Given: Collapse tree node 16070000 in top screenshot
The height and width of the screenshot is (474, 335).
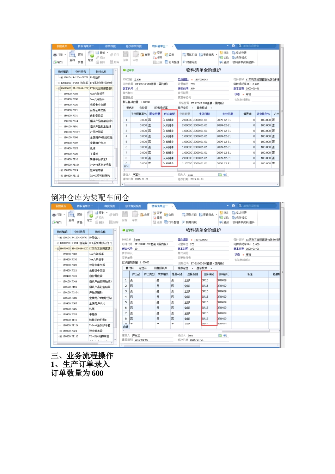Looking at the screenshot, I should pos(59,89).
